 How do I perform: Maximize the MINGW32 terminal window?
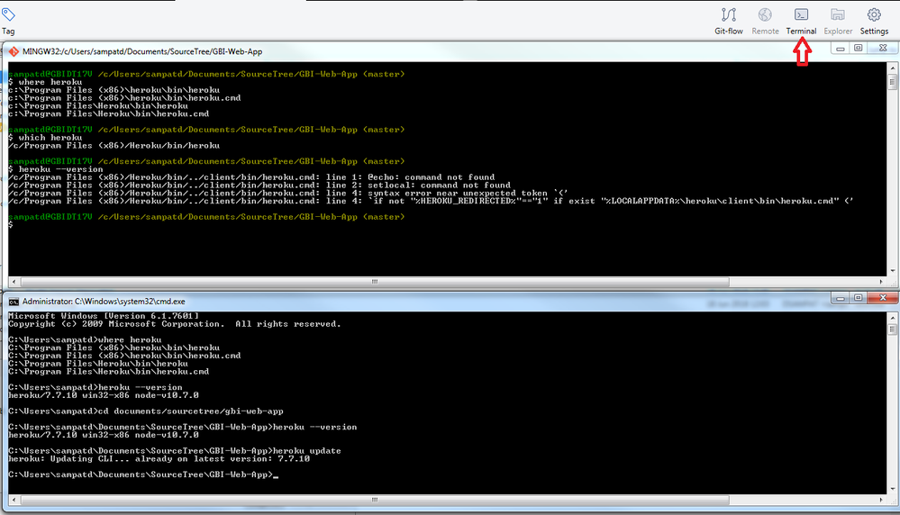(x=858, y=49)
